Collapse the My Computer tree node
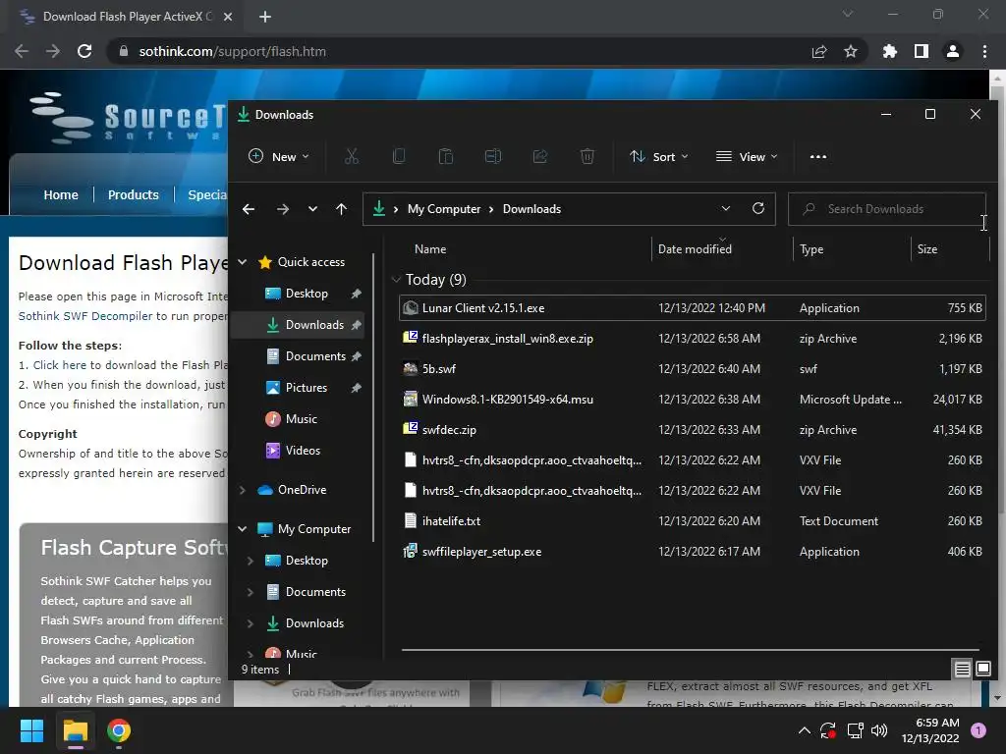Viewport: 1006px width, 754px height. (243, 529)
